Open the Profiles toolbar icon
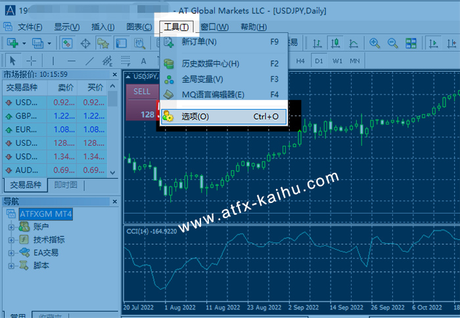Image resolution: width=460 pixels, height=318 pixels. click(38, 43)
